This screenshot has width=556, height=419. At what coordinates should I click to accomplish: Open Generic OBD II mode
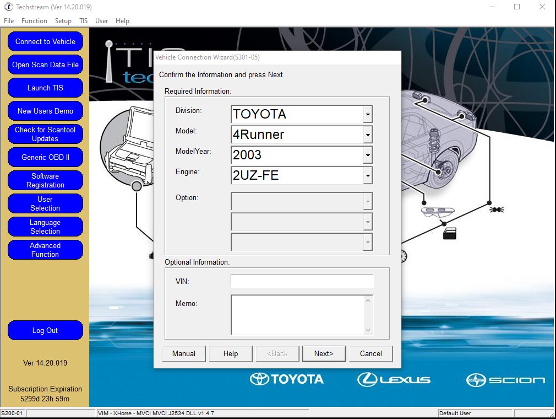[x=45, y=157]
